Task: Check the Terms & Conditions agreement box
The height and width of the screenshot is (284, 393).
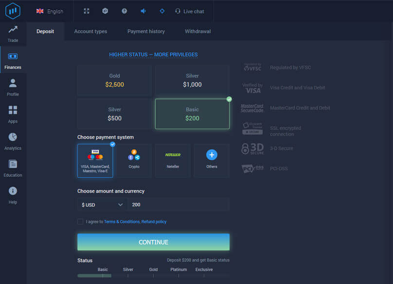Action: [80, 221]
